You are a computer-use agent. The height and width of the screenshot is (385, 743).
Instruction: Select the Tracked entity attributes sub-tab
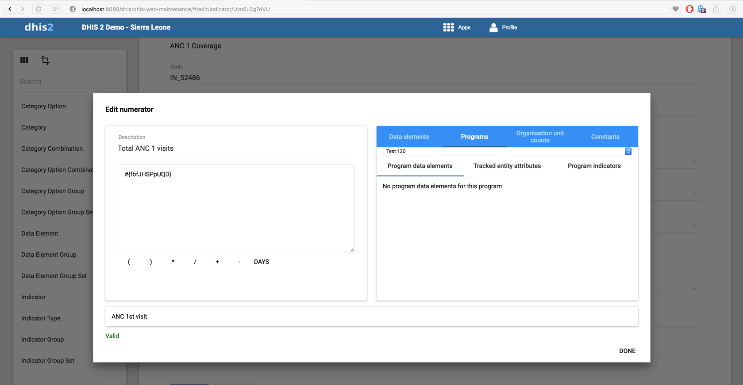[507, 166]
